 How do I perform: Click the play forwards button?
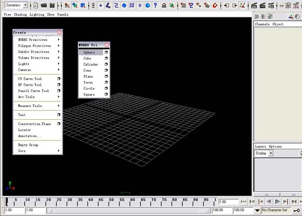coord(277,202)
